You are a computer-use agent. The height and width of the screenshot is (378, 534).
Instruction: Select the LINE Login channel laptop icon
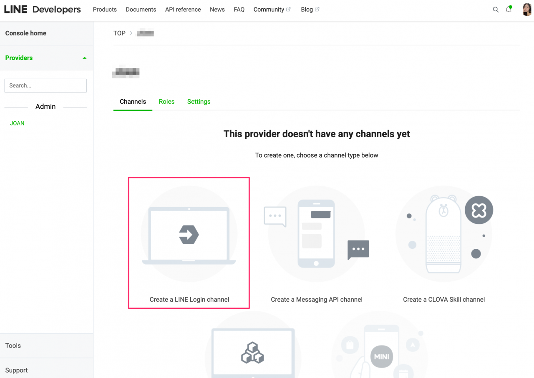tap(189, 235)
